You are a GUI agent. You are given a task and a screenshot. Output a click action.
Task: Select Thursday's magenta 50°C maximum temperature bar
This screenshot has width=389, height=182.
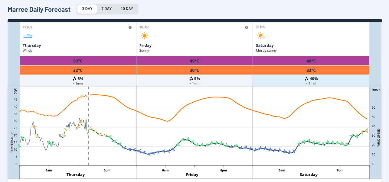(x=77, y=61)
